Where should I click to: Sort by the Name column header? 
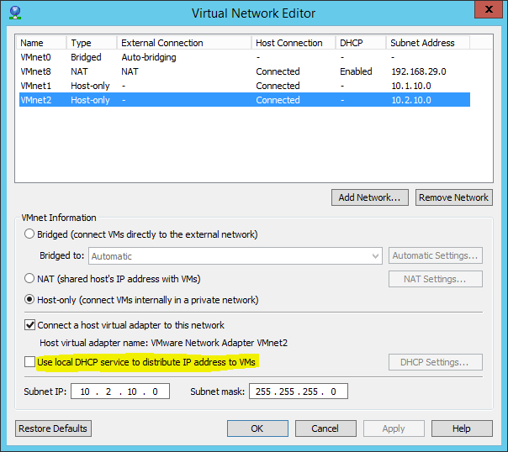tap(42, 43)
